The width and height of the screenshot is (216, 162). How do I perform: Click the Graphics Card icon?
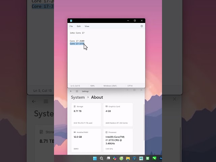[x=107, y=106]
